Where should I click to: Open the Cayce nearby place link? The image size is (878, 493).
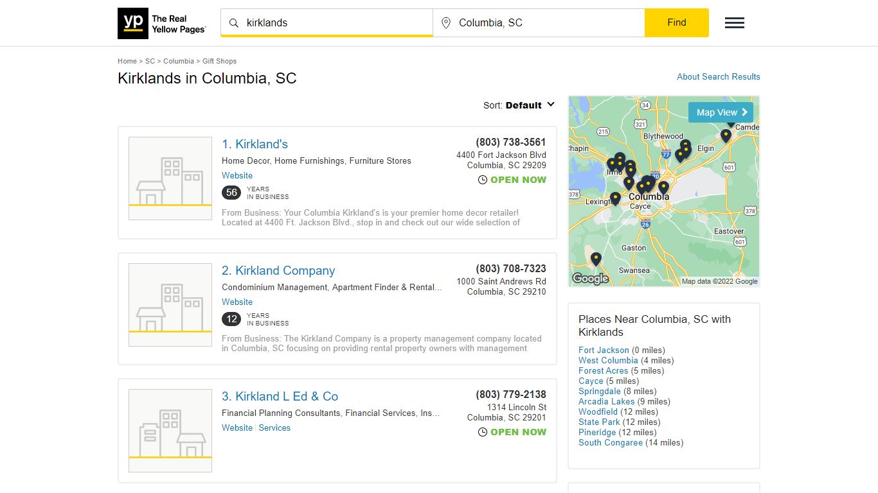click(x=591, y=381)
